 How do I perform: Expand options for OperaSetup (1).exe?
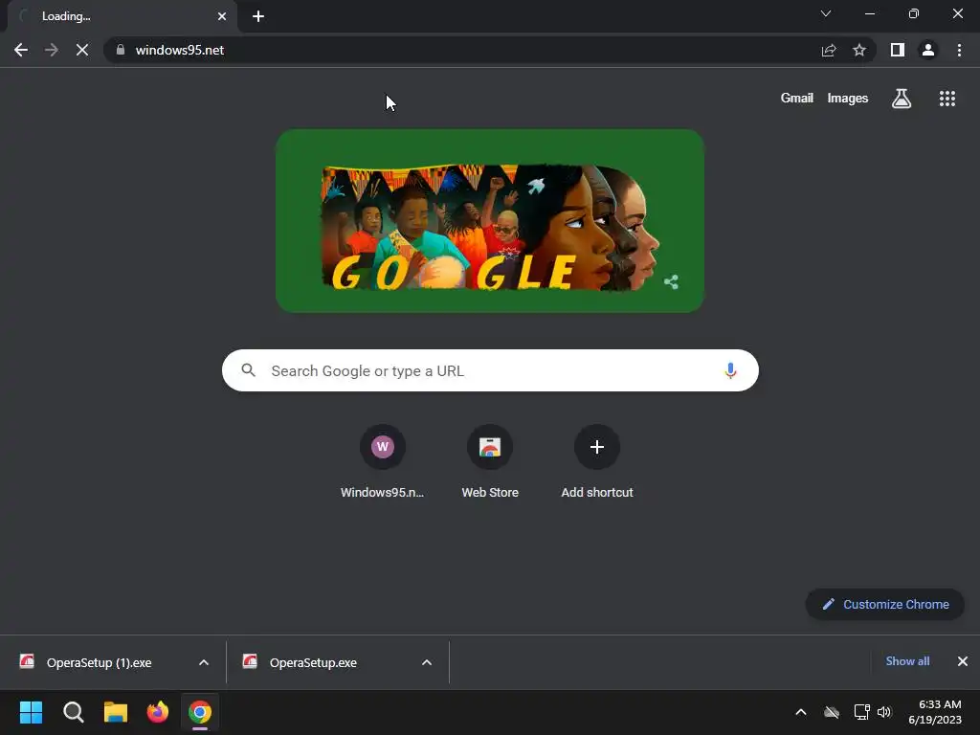pos(204,662)
